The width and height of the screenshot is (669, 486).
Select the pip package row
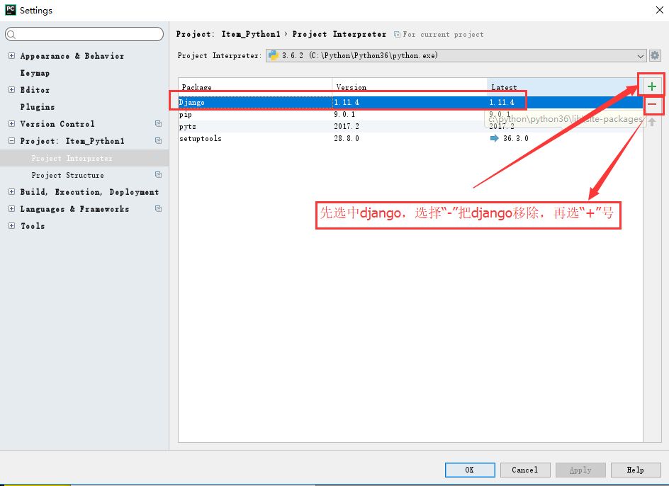[x=410, y=114]
